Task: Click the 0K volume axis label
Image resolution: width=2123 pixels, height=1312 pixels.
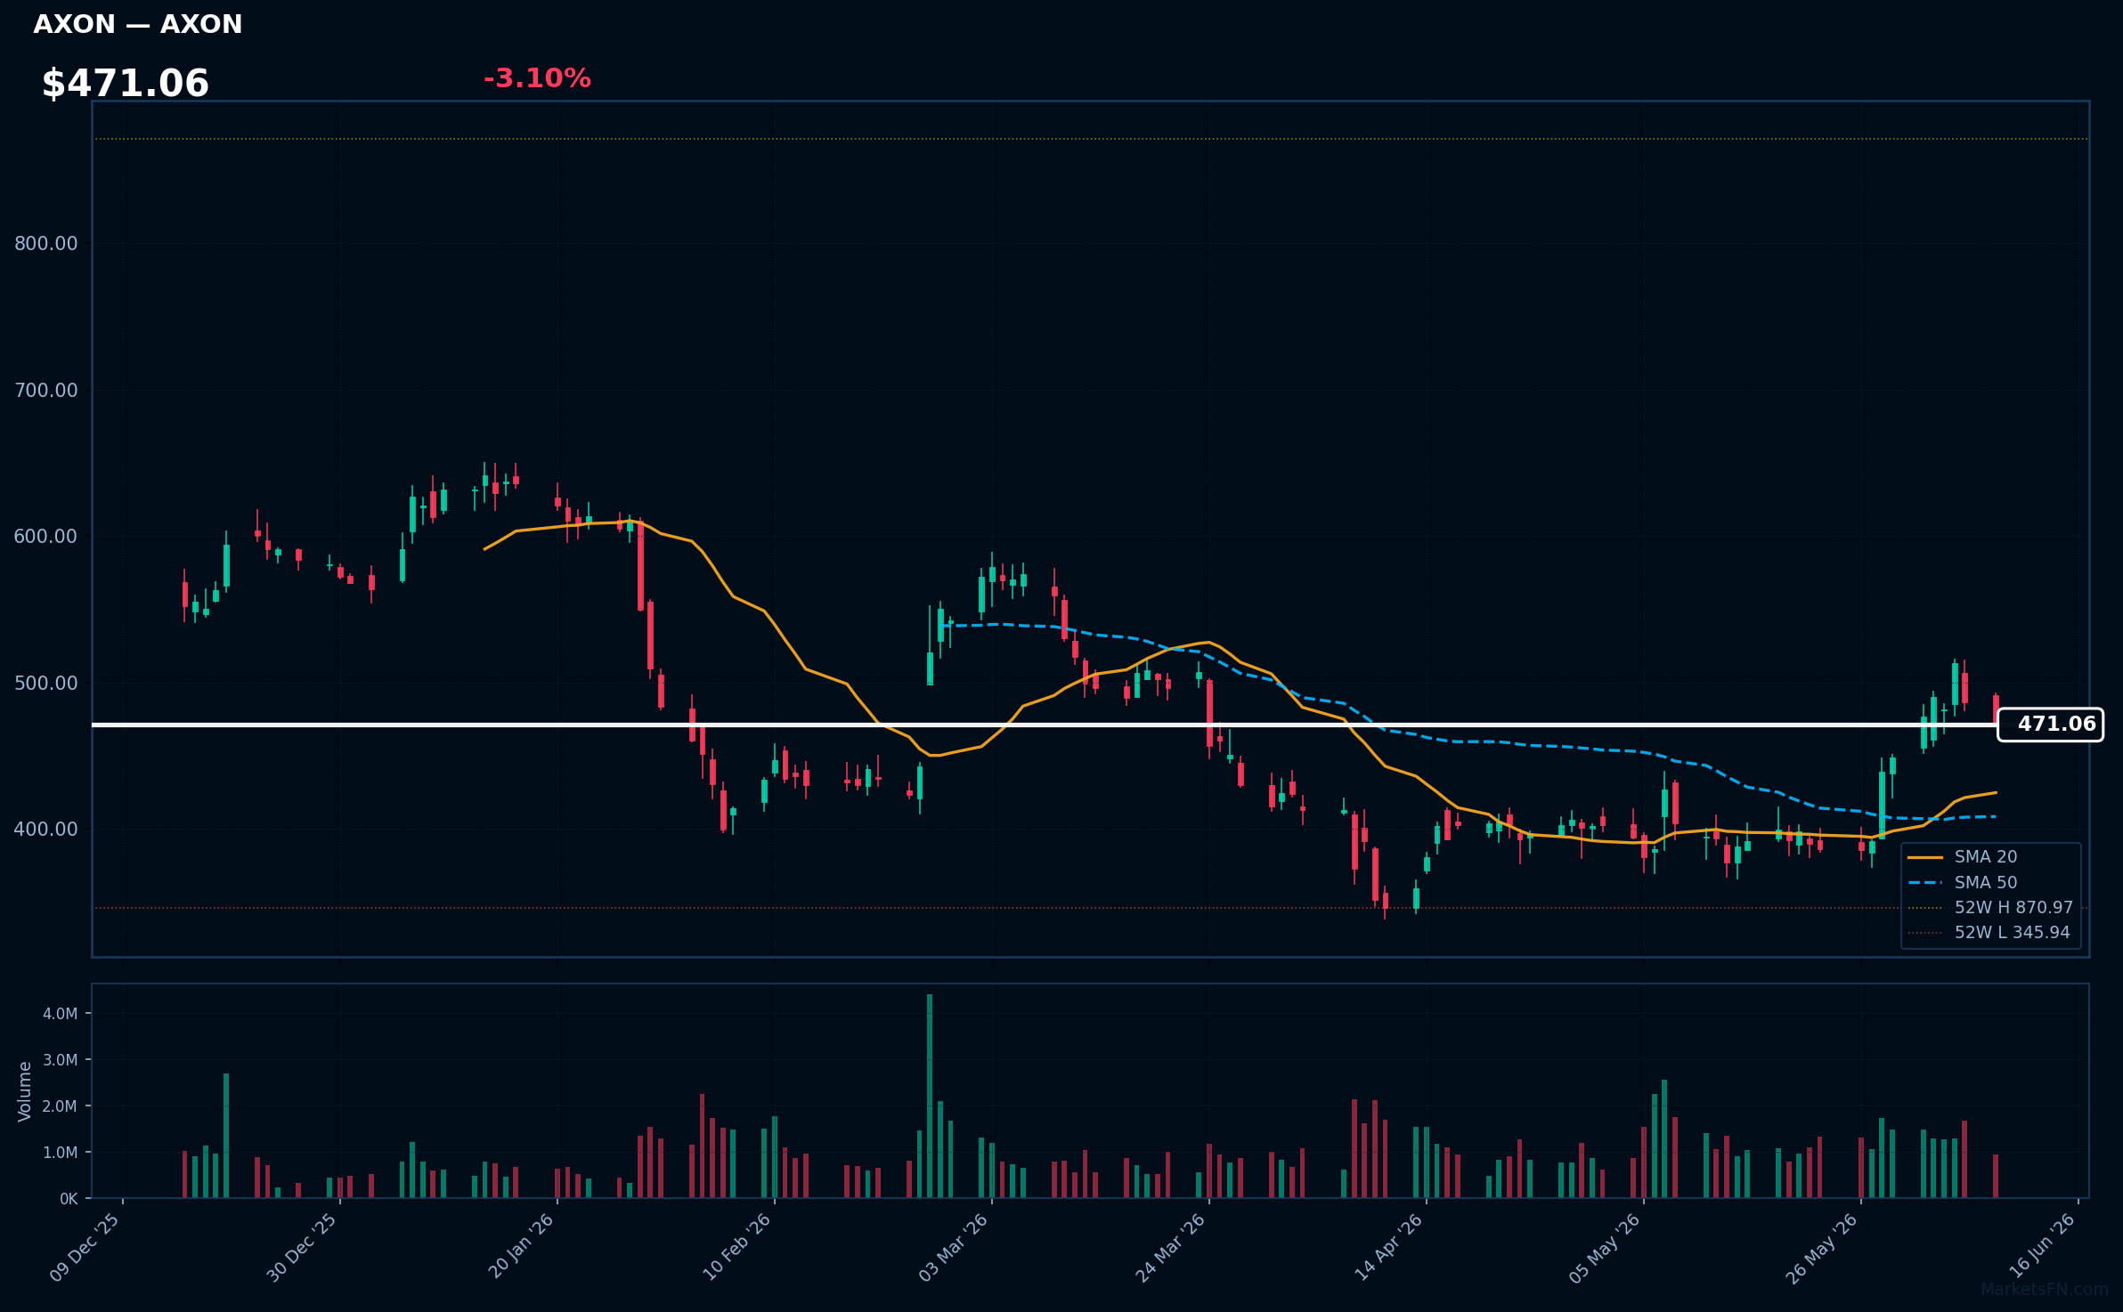Action: tap(69, 1199)
